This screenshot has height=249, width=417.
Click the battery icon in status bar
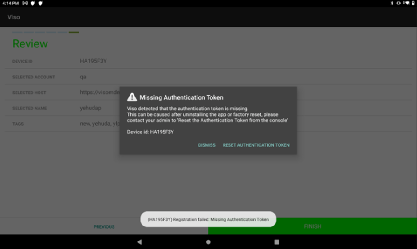point(413,3)
